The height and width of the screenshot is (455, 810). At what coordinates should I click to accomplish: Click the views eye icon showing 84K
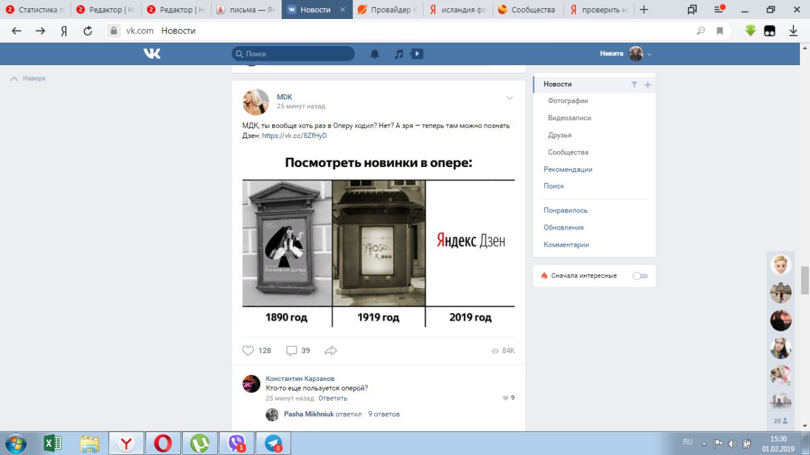pyautogui.click(x=495, y=351)
